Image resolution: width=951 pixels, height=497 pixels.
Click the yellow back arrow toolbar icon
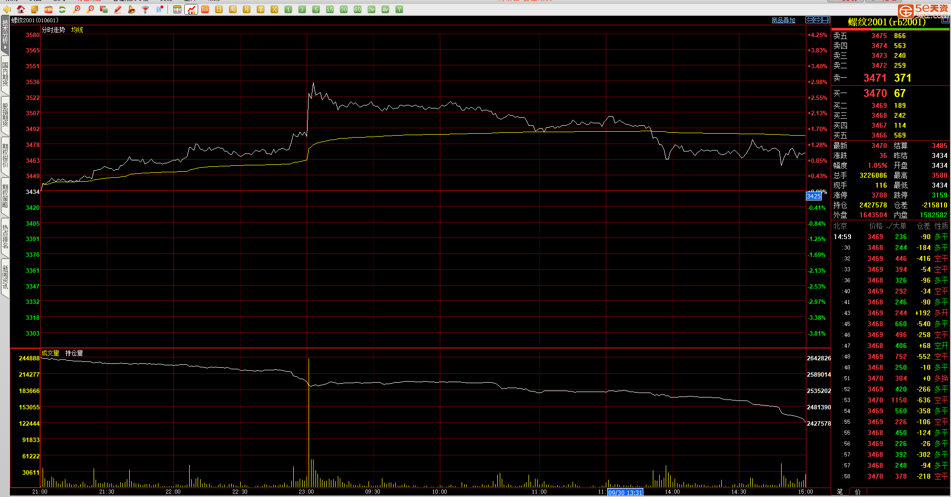(7, 9)
